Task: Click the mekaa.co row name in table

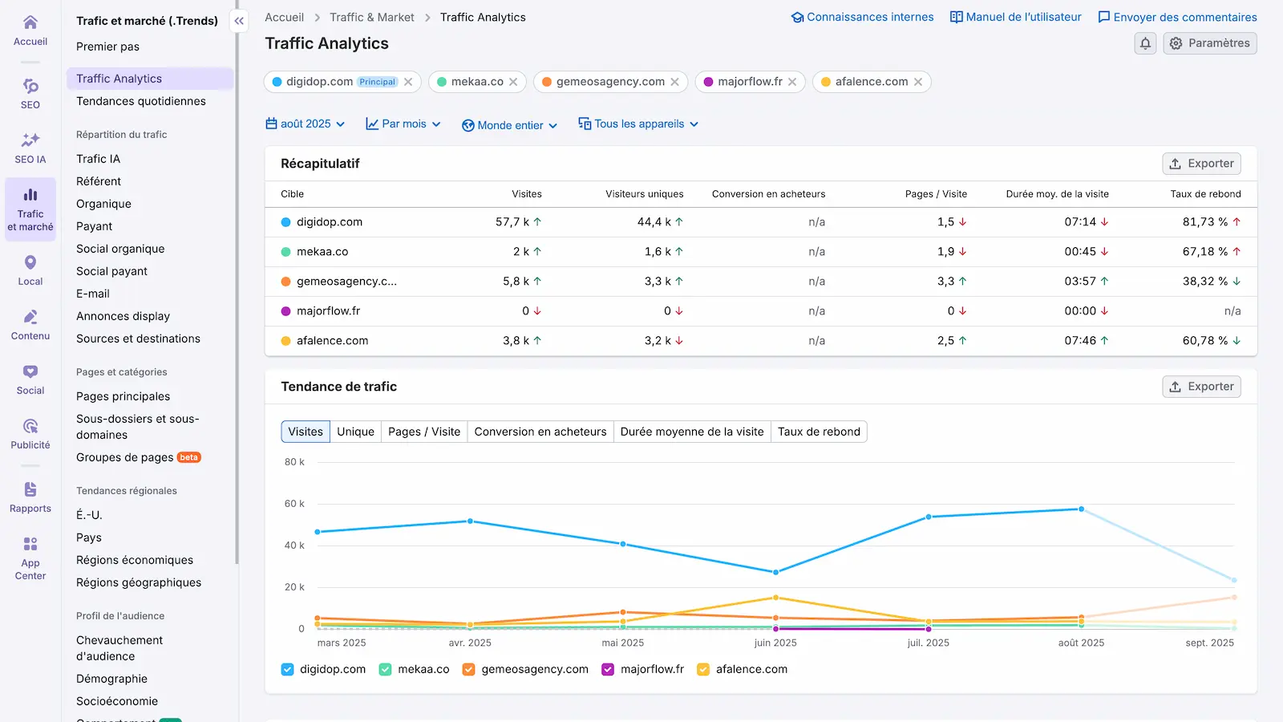Action: 322,252
